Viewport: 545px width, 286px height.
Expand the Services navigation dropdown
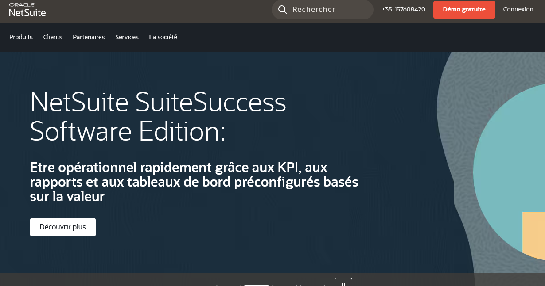coord(127,37)
